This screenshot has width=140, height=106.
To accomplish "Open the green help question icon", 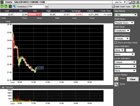I will pos(138,6).
